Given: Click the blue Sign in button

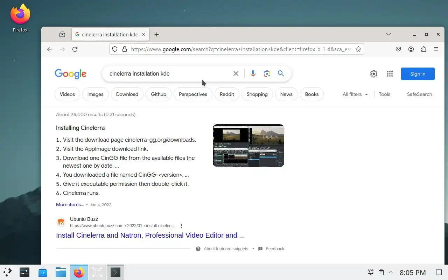Looking at the screenshot, I should coord(418,74).
